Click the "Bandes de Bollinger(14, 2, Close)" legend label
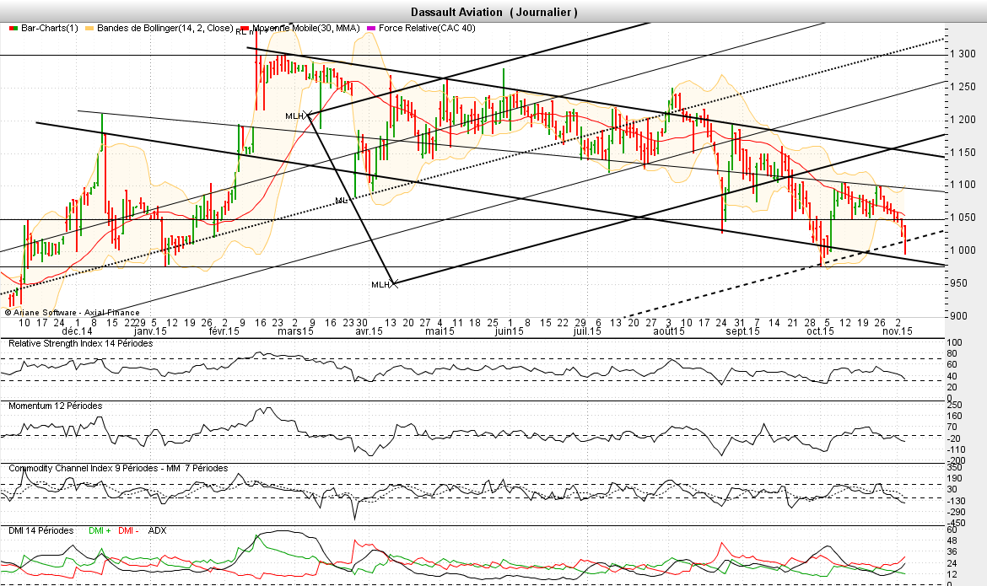The image size is (987, 586). click(x=164, y=29)
